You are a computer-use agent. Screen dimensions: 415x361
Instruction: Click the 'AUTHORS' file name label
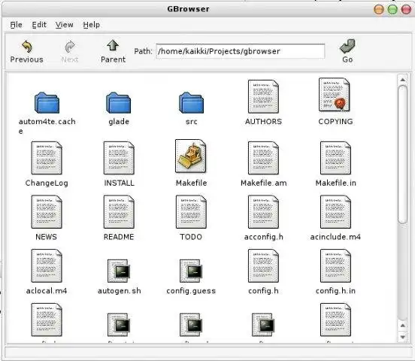coord(263,122)
